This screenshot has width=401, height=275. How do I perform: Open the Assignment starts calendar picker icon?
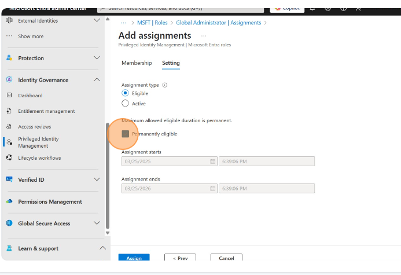212,161
